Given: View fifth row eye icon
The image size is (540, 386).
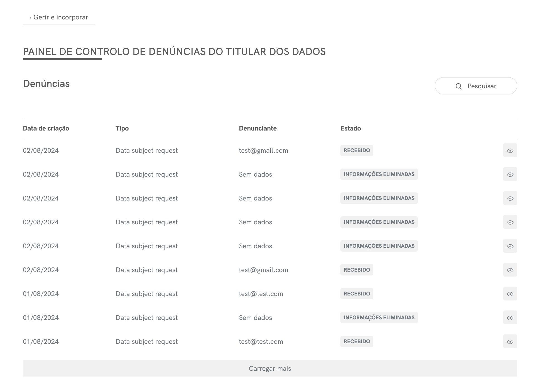Looking at the screenshot, I should coord(510,246).
